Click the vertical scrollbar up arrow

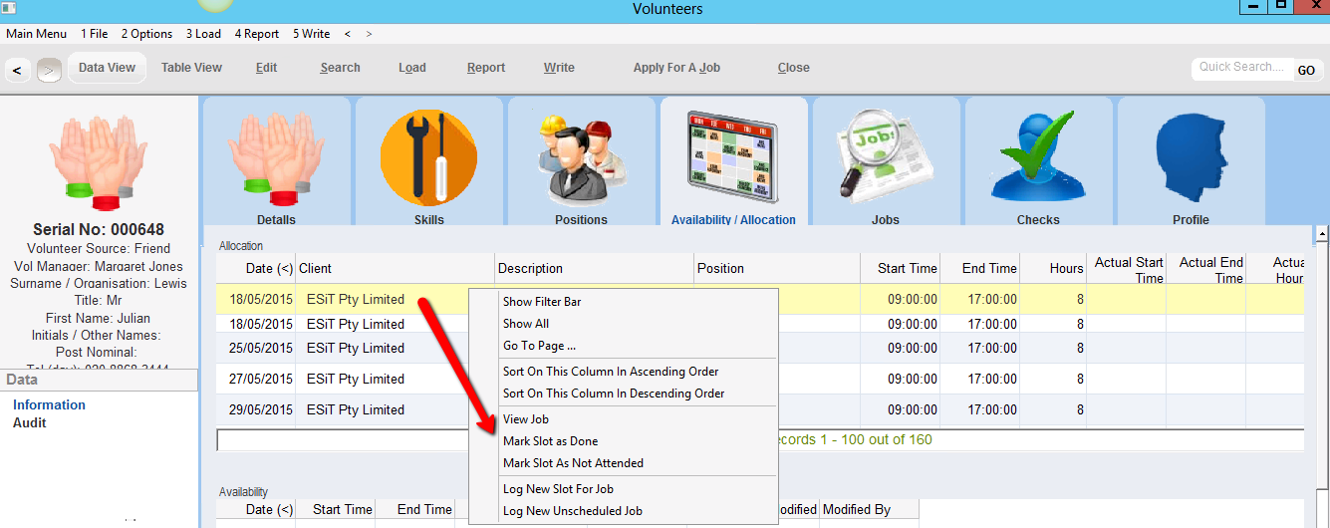1322,235
